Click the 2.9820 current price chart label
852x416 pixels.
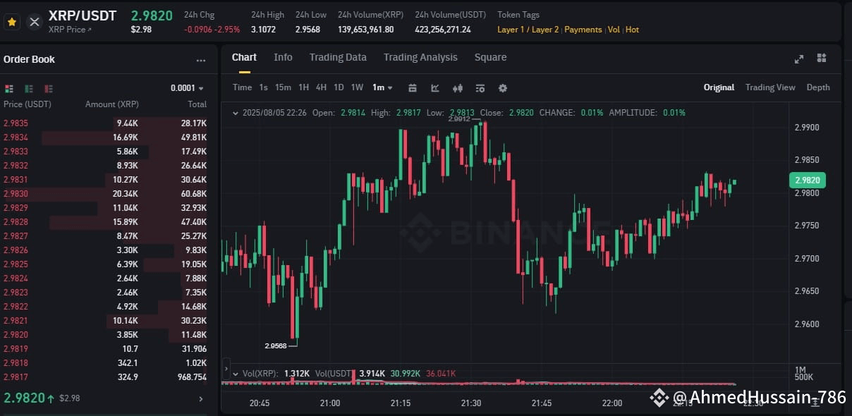coord(808,180)
